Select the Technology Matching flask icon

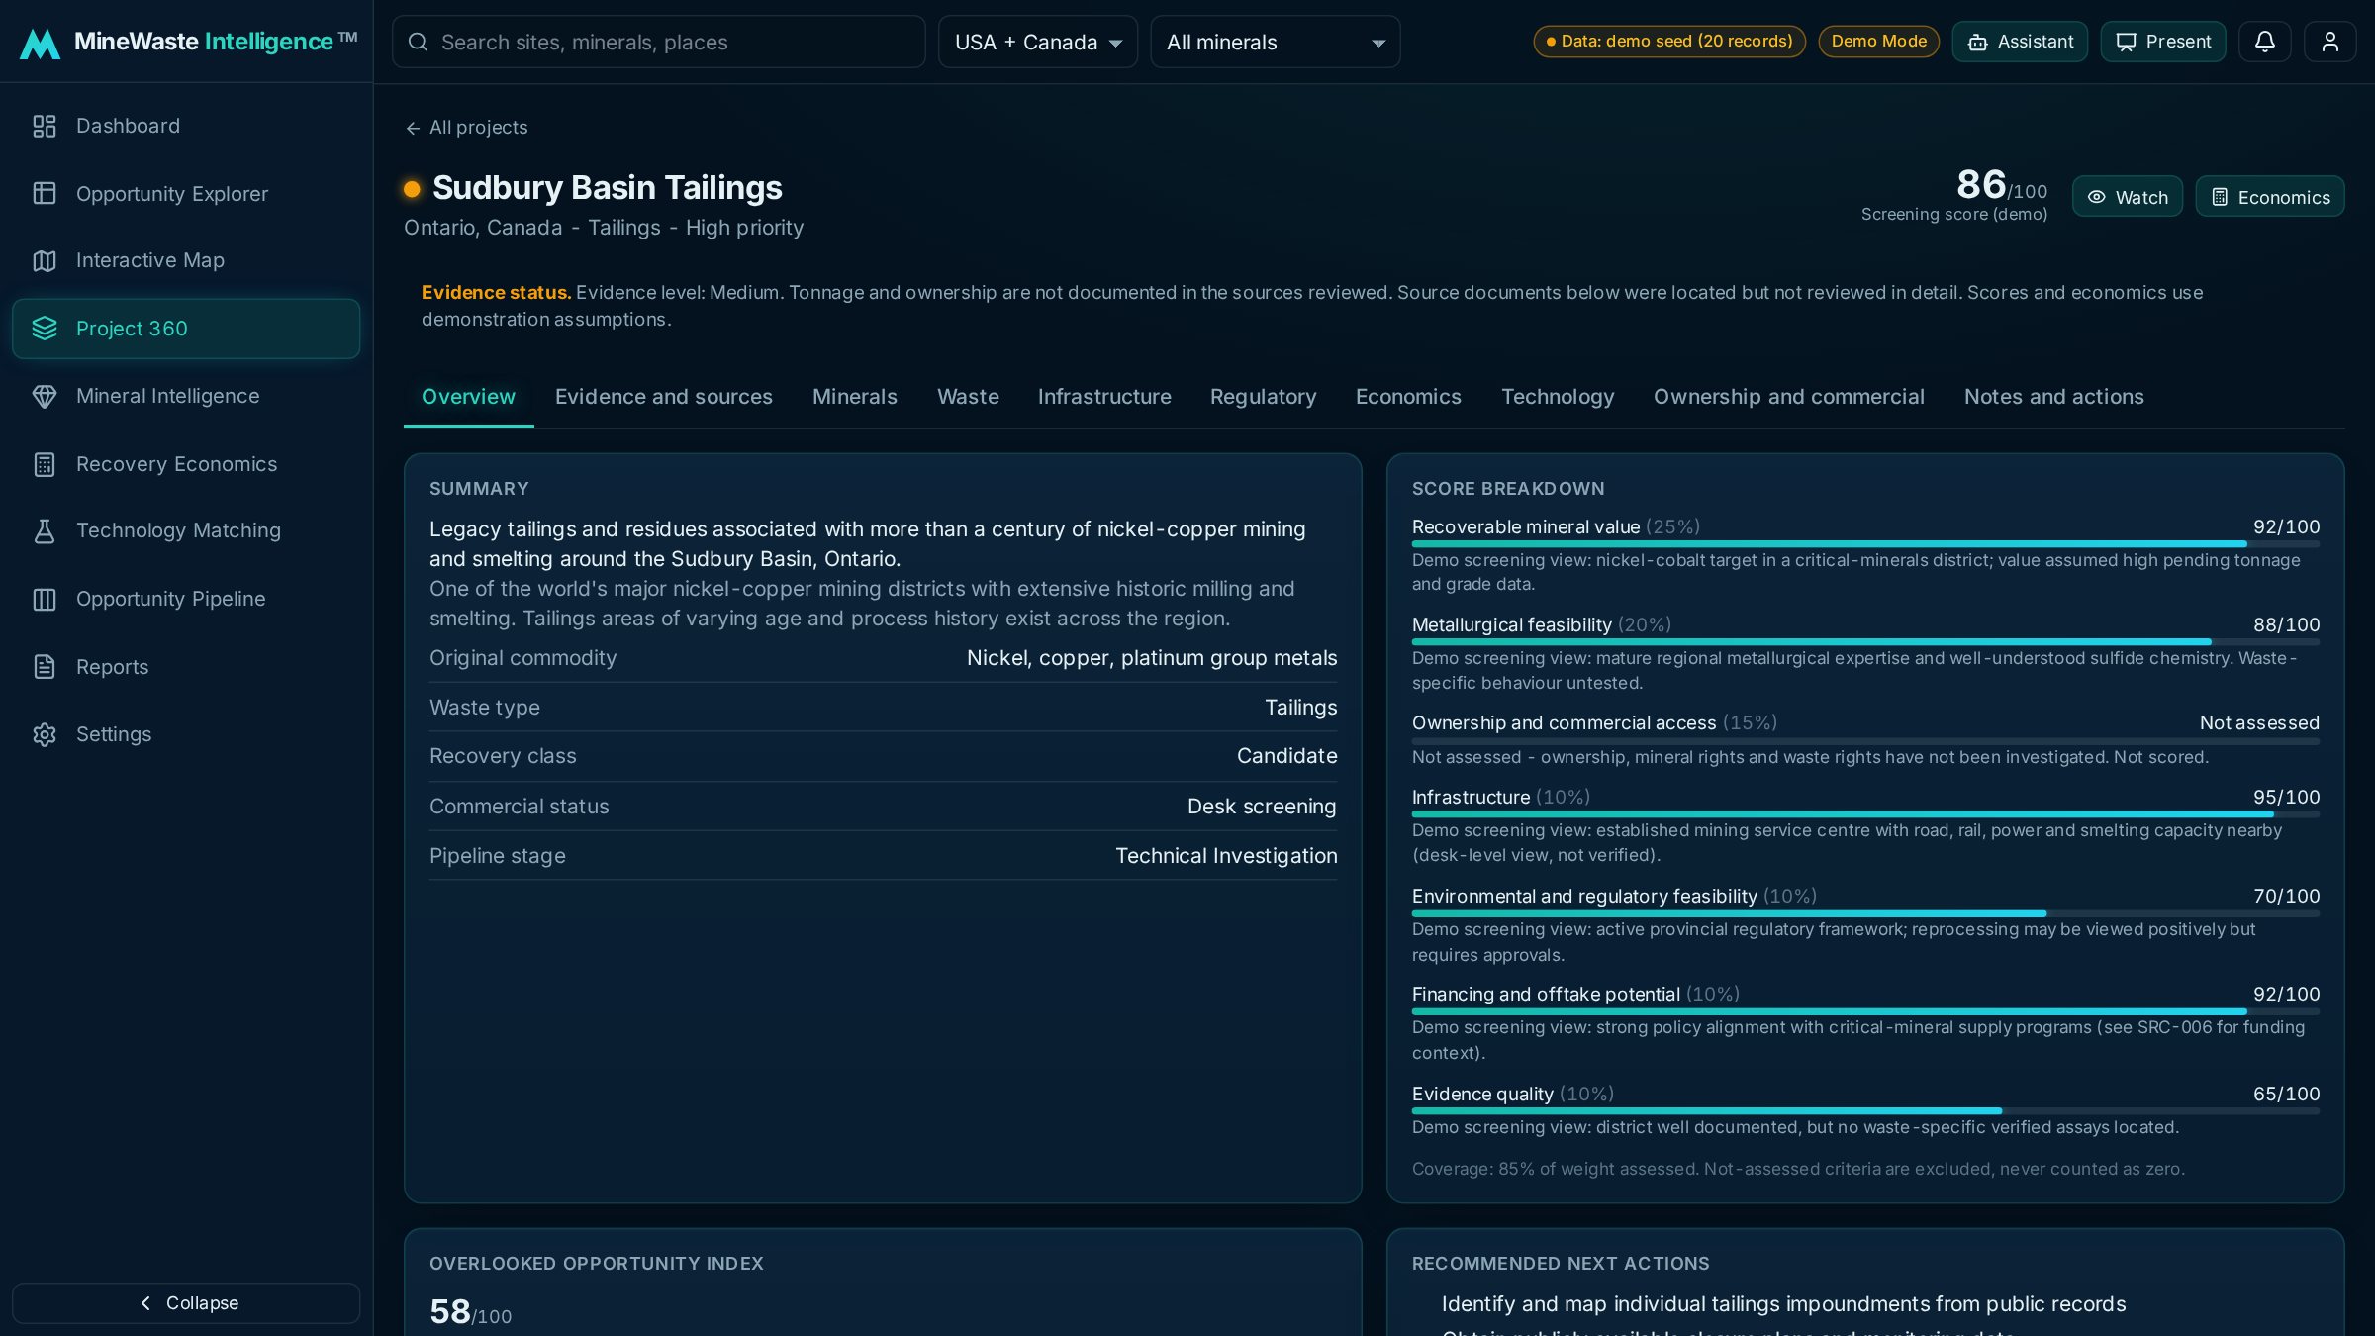click(45, 530)
